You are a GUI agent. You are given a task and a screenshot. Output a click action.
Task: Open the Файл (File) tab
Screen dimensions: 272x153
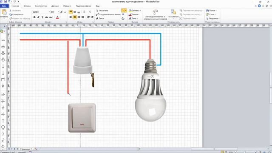(4, 6)
